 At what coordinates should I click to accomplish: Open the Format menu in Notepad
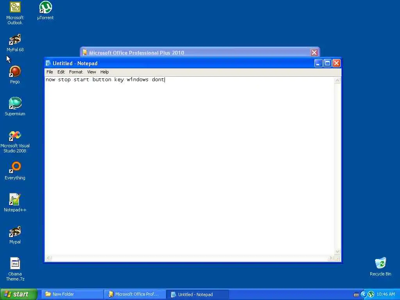76,72
